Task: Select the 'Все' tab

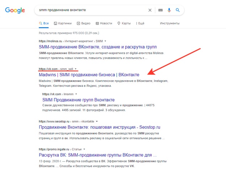Action: 44,23
